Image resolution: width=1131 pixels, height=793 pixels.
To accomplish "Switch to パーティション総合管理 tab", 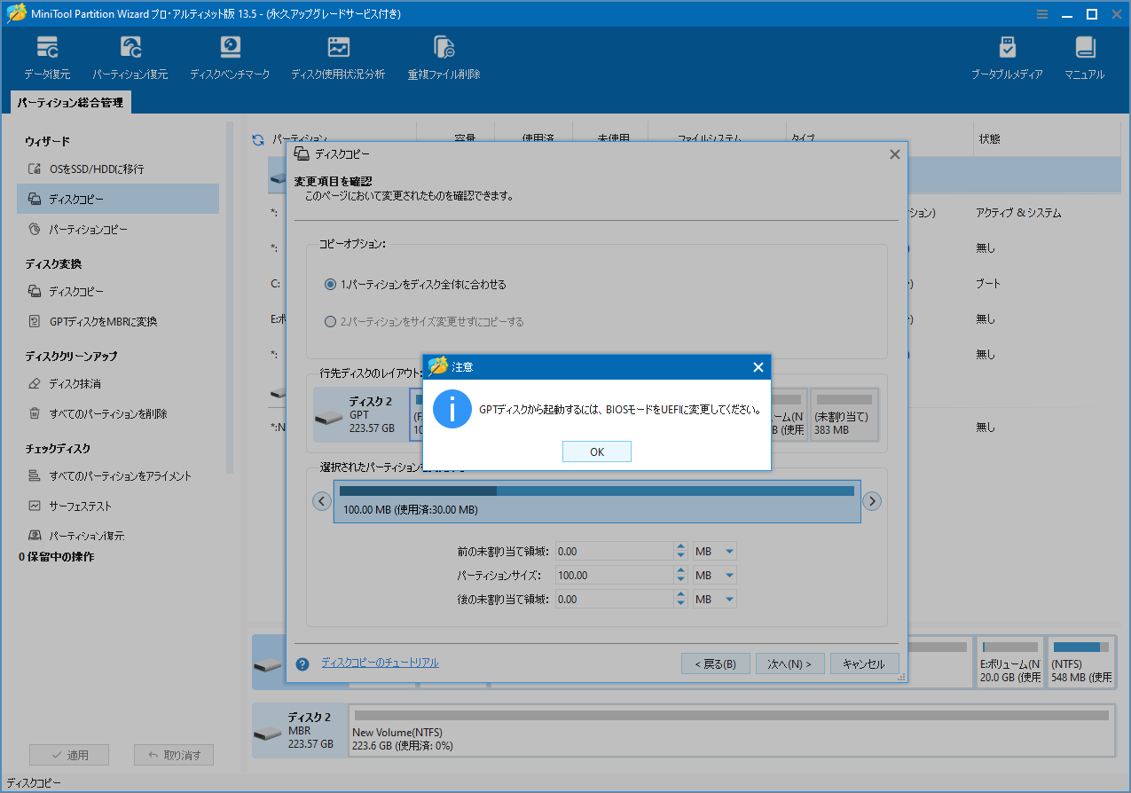I will point(70,103).
